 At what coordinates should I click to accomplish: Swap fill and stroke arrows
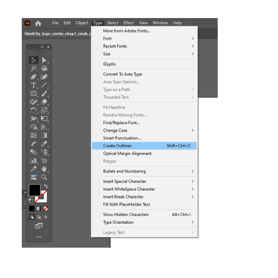(x=46, y=186)
